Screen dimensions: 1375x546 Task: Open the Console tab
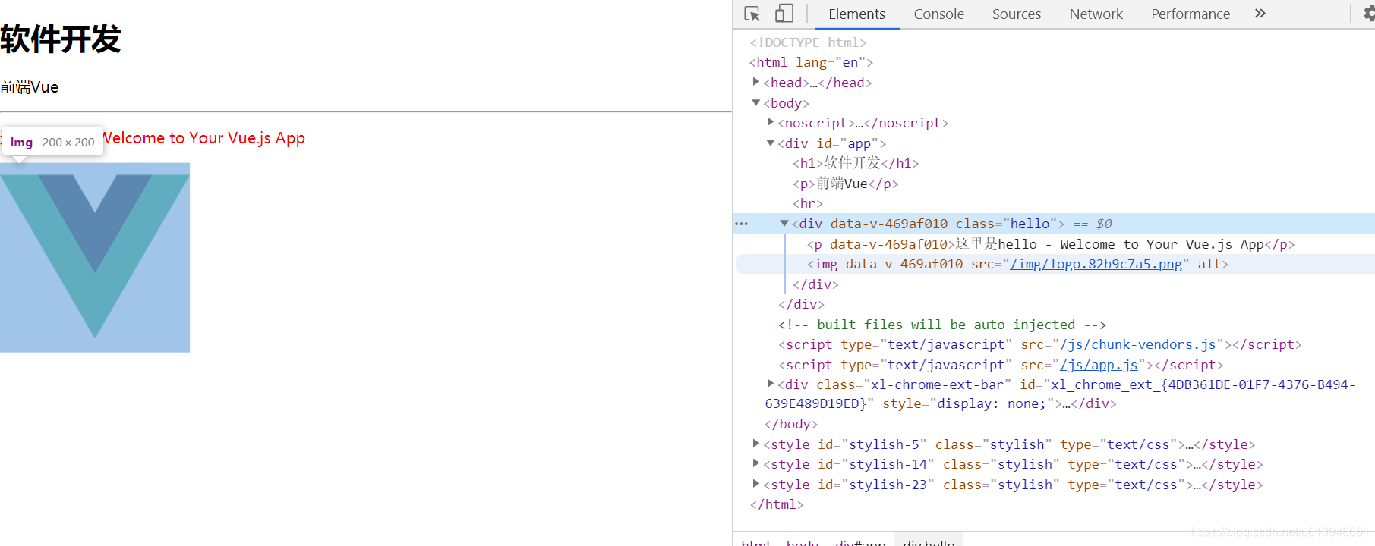point(938,14)
